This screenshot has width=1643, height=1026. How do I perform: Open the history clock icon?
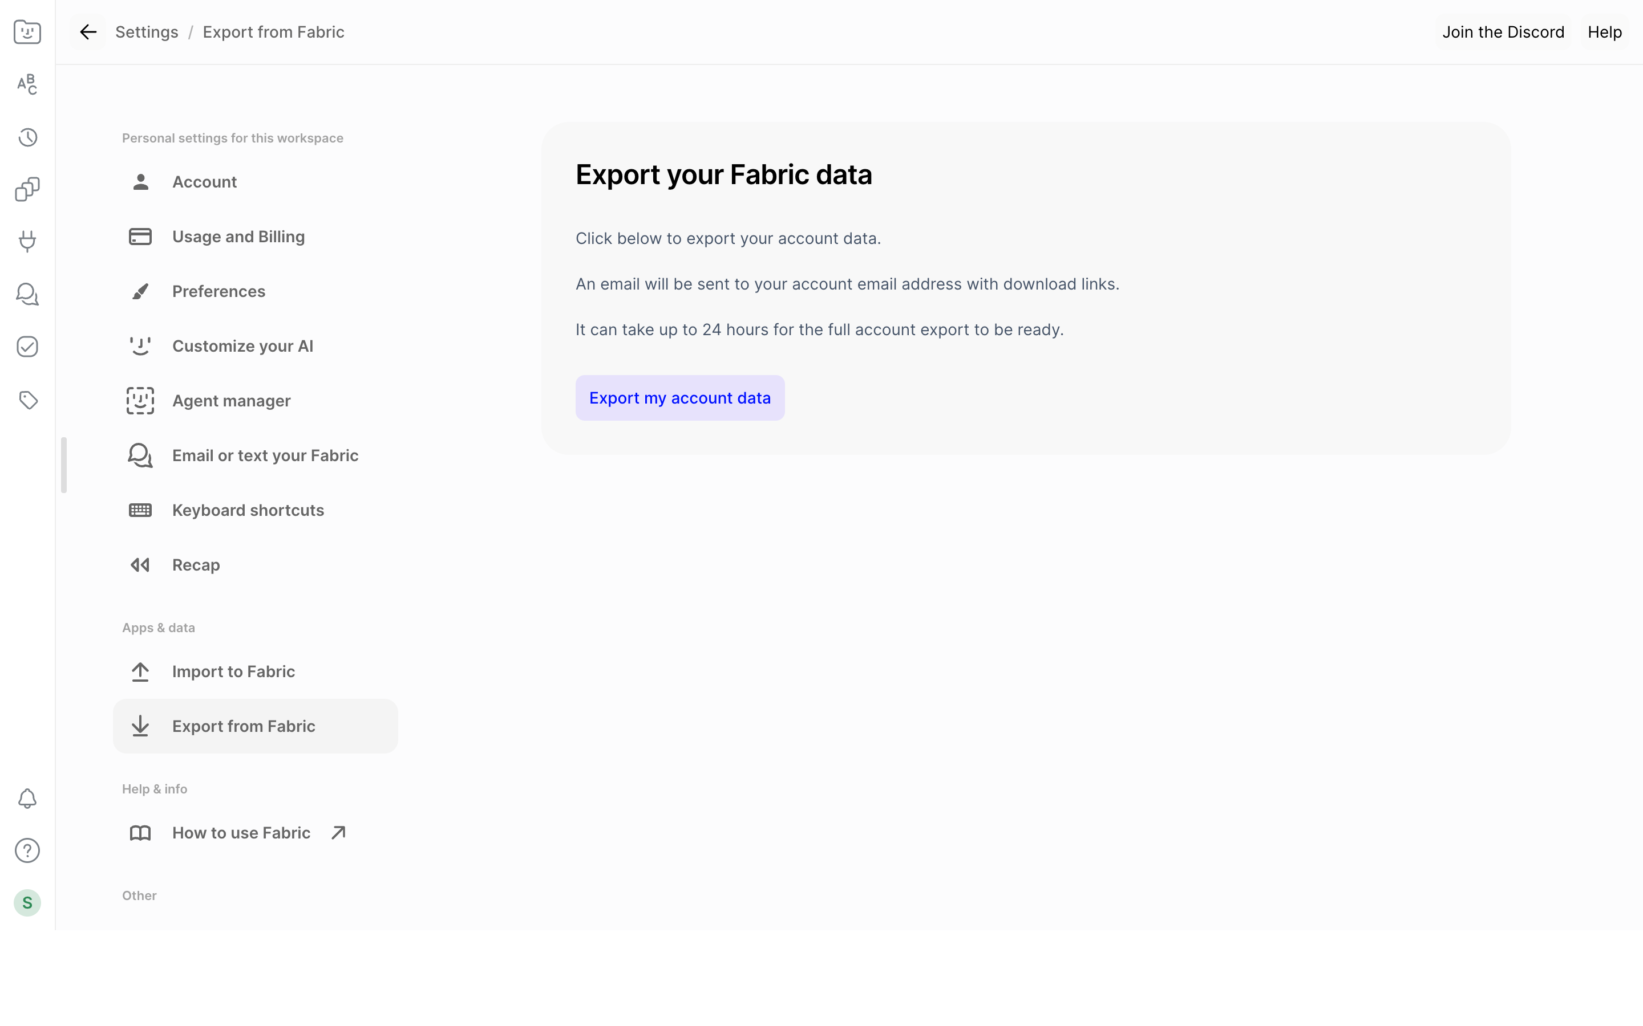point(27,137)
